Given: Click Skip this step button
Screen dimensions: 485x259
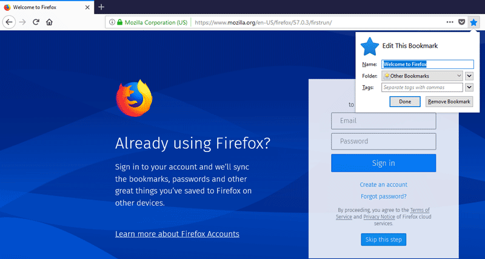Looking at the screenshot, I should click(384, 240).
